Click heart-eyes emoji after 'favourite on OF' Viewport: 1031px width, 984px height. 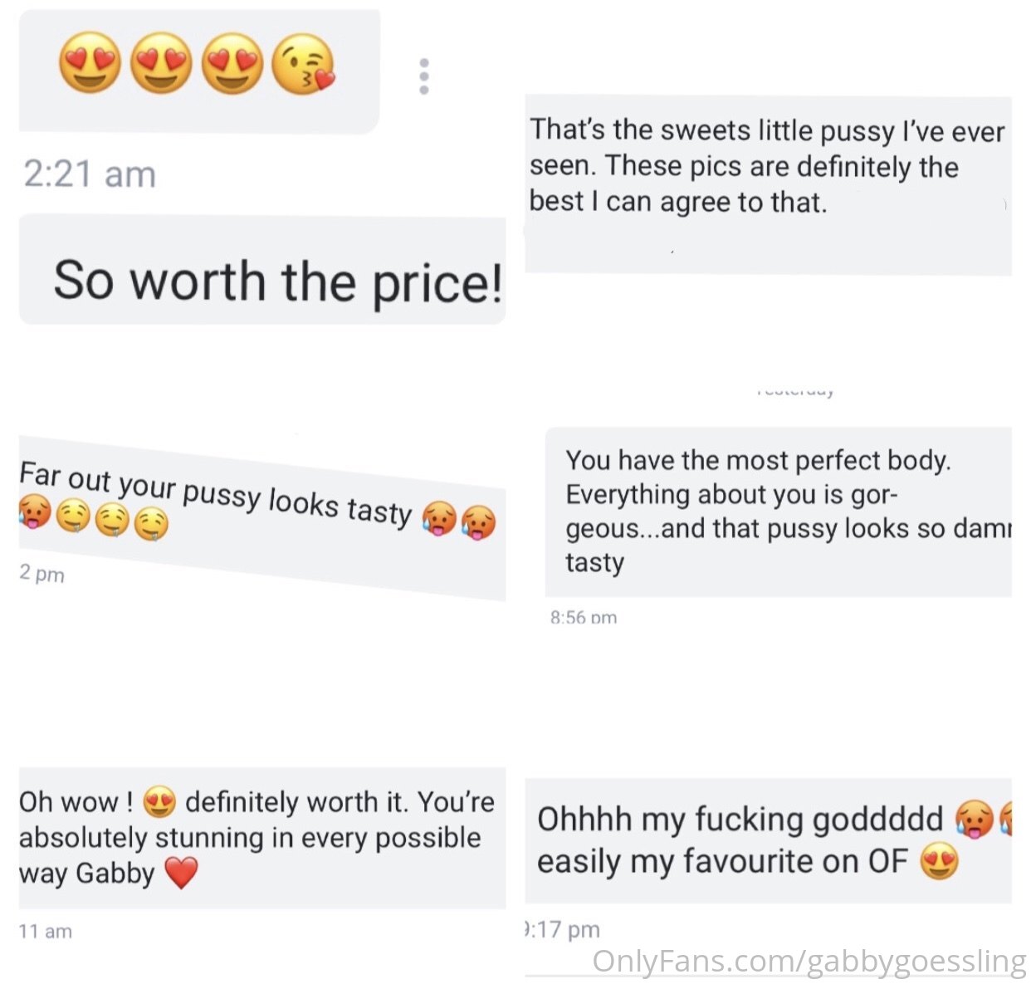pos(939,862)
